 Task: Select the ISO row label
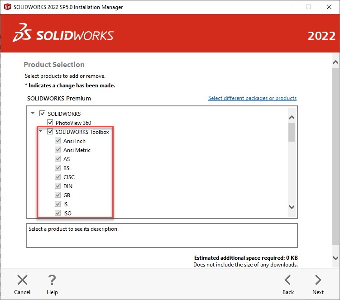coord(67,213)
